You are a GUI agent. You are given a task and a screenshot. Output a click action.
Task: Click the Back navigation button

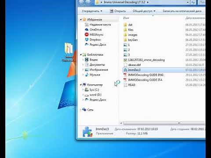pos(81,2)
